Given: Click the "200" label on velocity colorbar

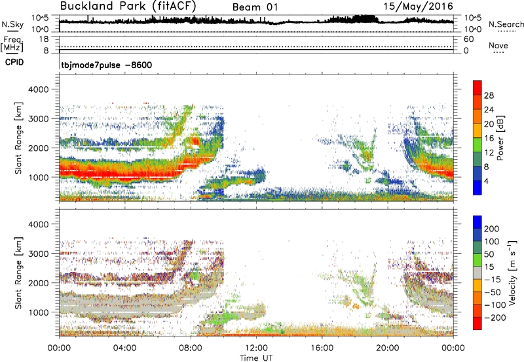Looking at the screenshot, I should (x=492, y=229).
